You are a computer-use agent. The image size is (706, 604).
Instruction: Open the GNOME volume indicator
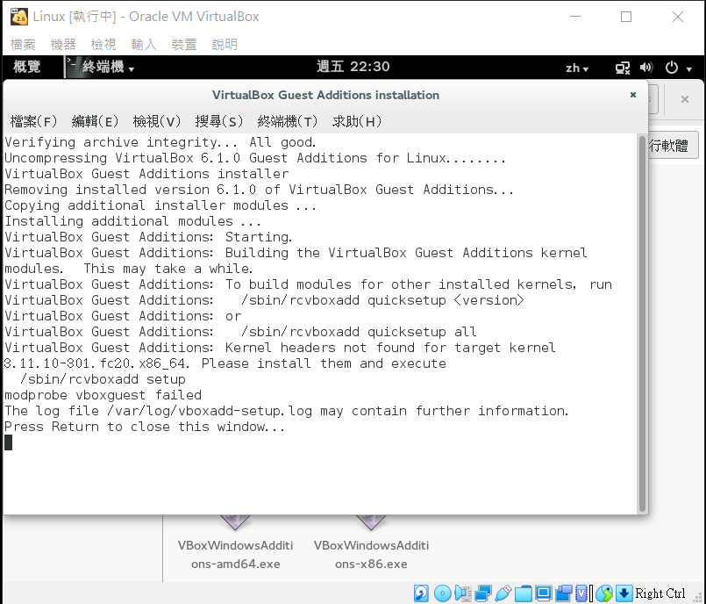(x=646, y=68)
